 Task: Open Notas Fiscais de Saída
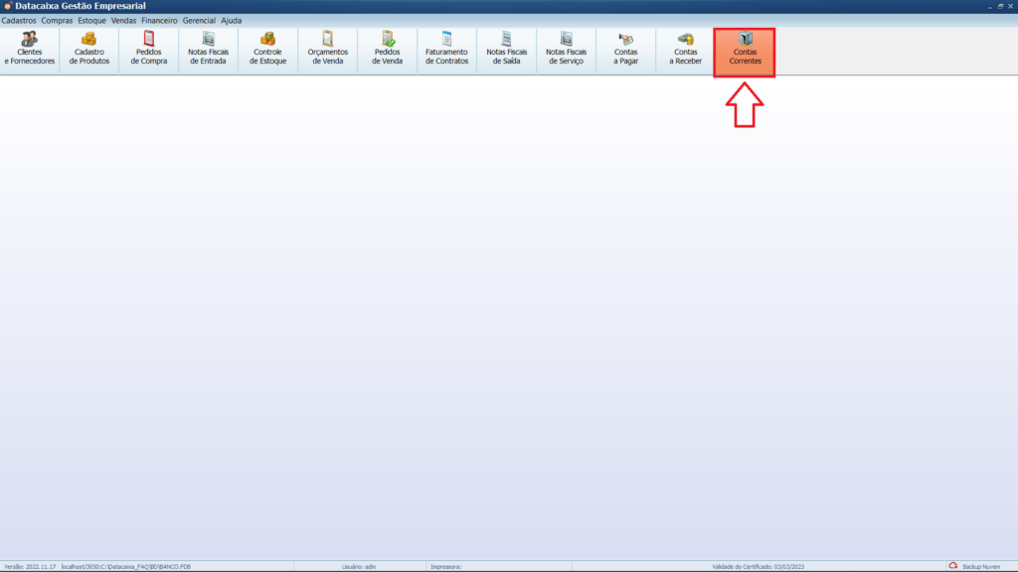[506, 50]
